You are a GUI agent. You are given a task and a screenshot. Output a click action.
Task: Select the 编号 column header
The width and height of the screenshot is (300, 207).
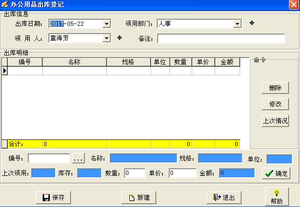pyautogui.click(x=25, y=62)
